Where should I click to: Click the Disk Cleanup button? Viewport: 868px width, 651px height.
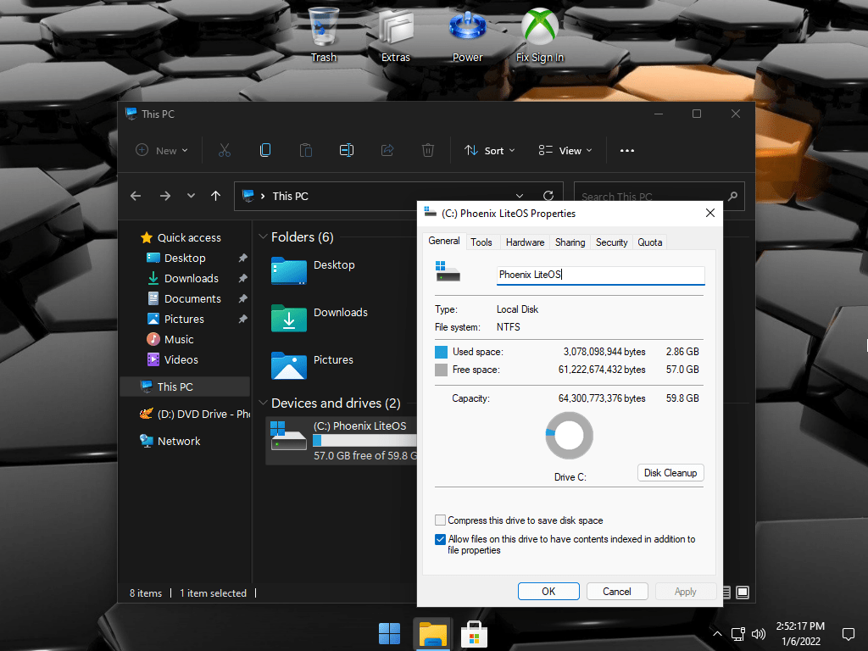(x=670, y=473)
